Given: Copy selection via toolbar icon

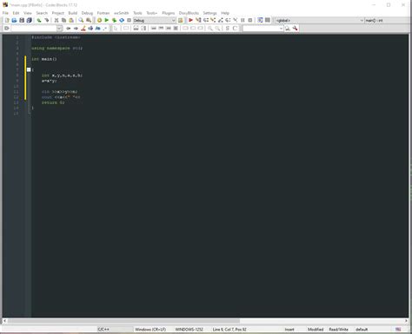Looking at the screenshot, I should pyautogui.click(x=63, y=20).
